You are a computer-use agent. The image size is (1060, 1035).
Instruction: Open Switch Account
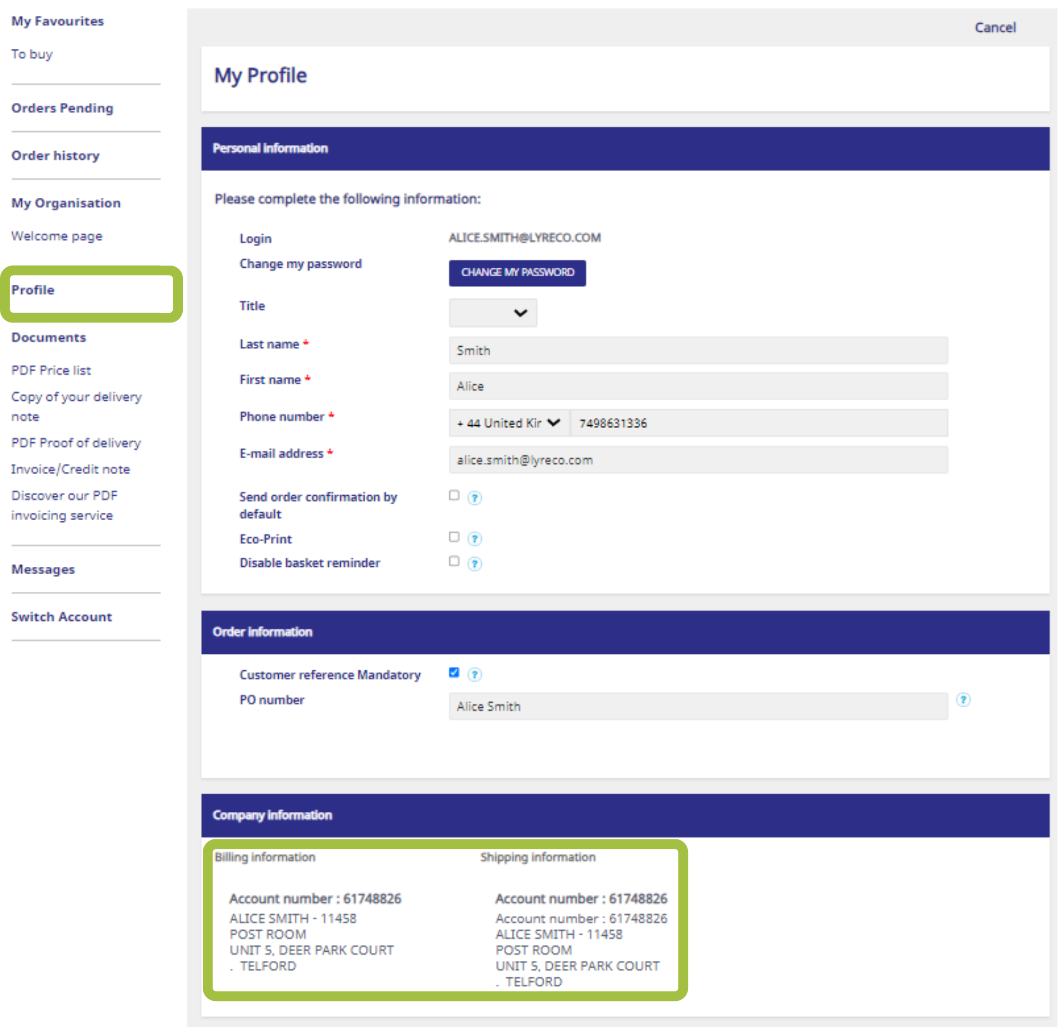(61, 617)
